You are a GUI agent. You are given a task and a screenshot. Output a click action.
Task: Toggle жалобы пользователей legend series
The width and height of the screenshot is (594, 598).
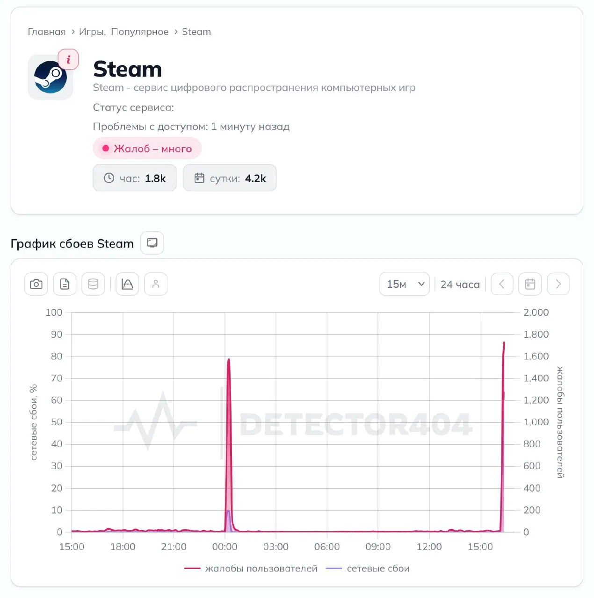(251, 569)
